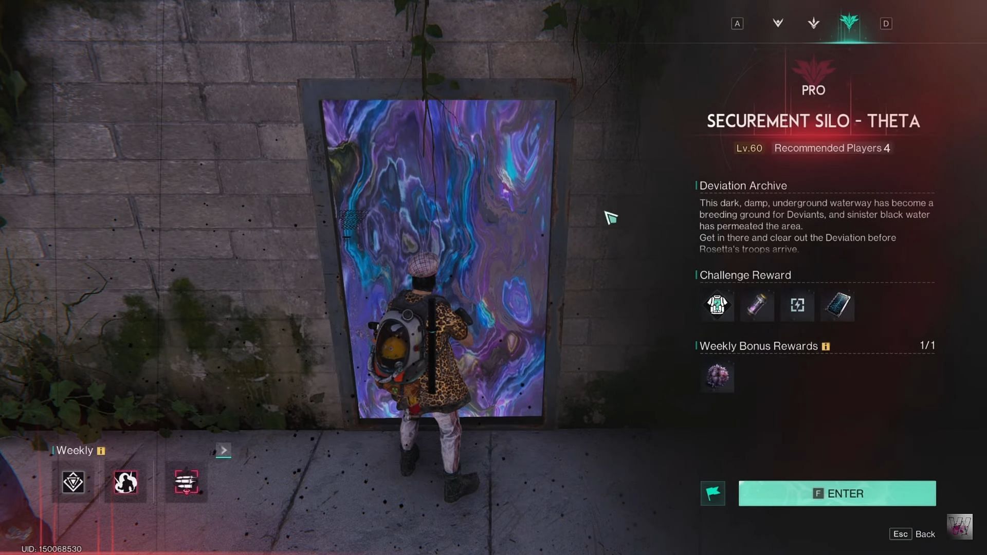987x555 pixels.
Task: Click the sort descending arrow icon
Action: (813, 23)
